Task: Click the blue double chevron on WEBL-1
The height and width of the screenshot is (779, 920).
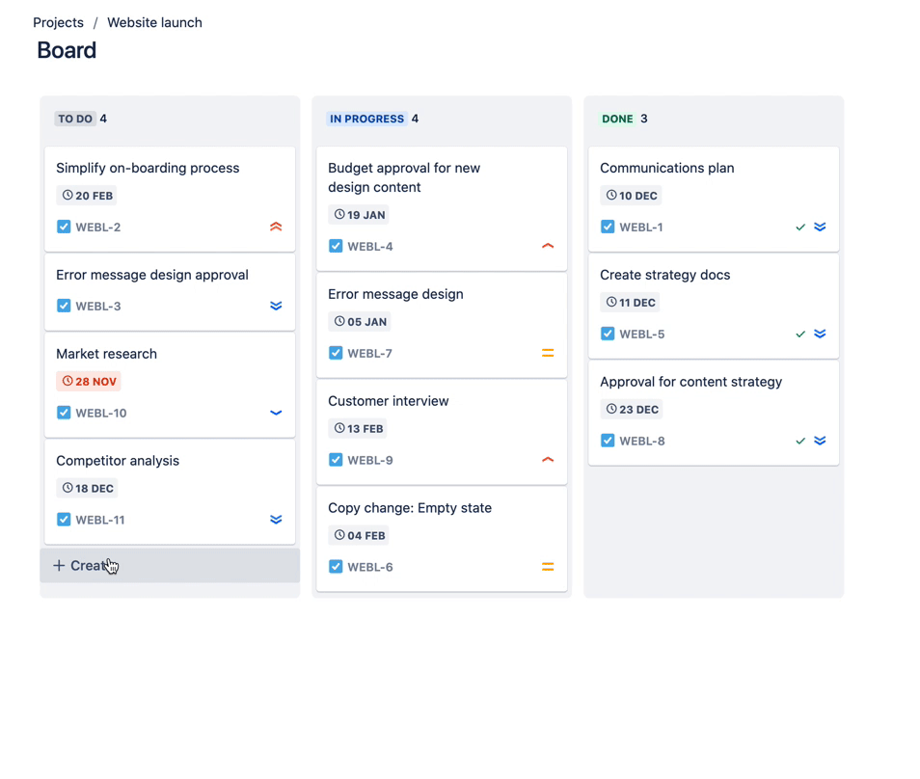Action: (x=821, y=227)
